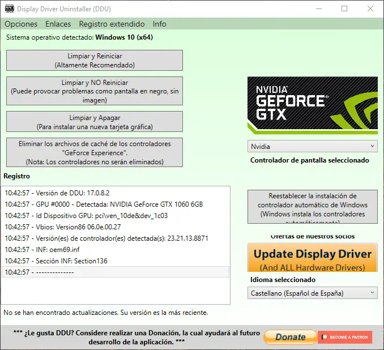Viewport: 384px width, 350px height.
Task: Click Limpiar y NO Reiniciar button
Action: 95,91
